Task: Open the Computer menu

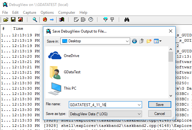Action: click(x=67, y=13)
